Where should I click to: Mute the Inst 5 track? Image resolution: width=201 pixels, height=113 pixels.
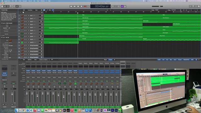tap(25, 27)
